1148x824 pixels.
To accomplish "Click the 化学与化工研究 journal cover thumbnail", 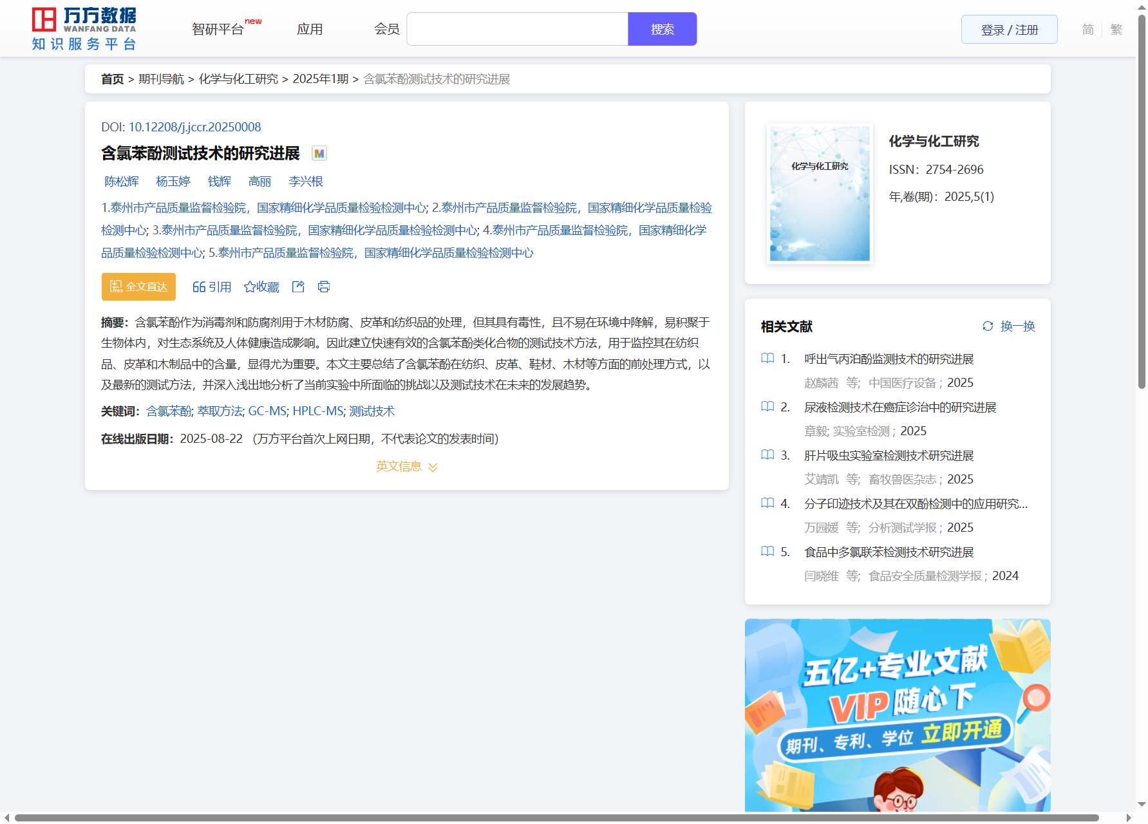I will [x=820, y=194].
